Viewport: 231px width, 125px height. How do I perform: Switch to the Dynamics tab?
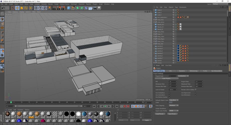coord(182,71)
